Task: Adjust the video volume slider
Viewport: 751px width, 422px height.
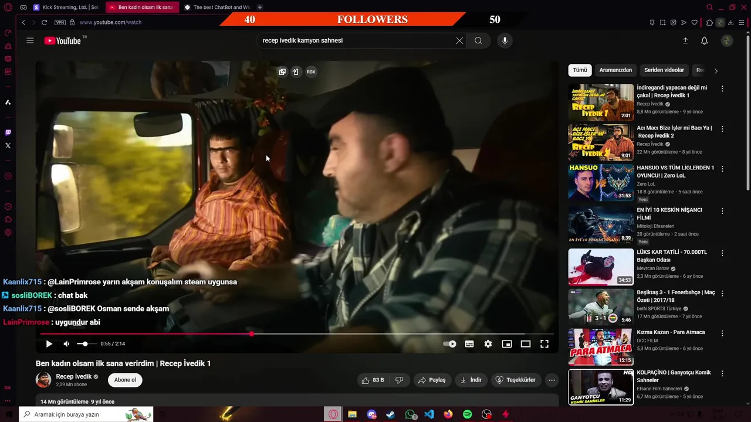Action: click(x=86, y=344)
